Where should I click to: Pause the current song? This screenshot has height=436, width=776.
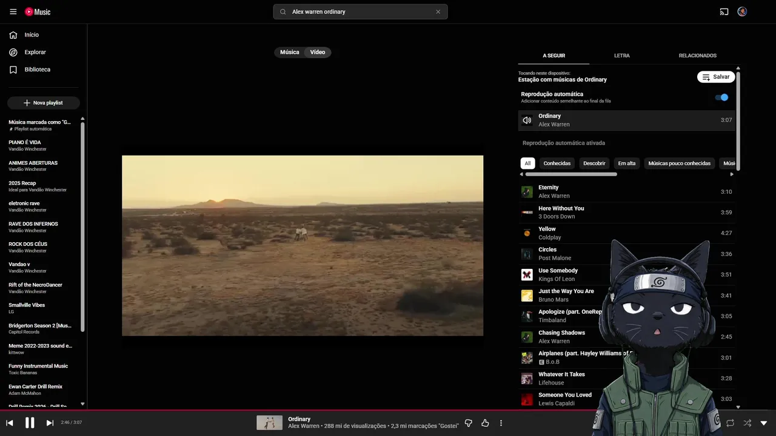[x=30, y=423]
